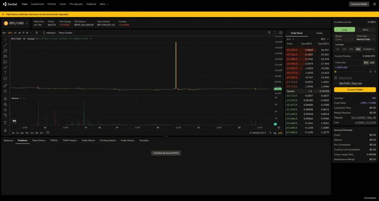Click the yellow Connect Wallet button

355,90
